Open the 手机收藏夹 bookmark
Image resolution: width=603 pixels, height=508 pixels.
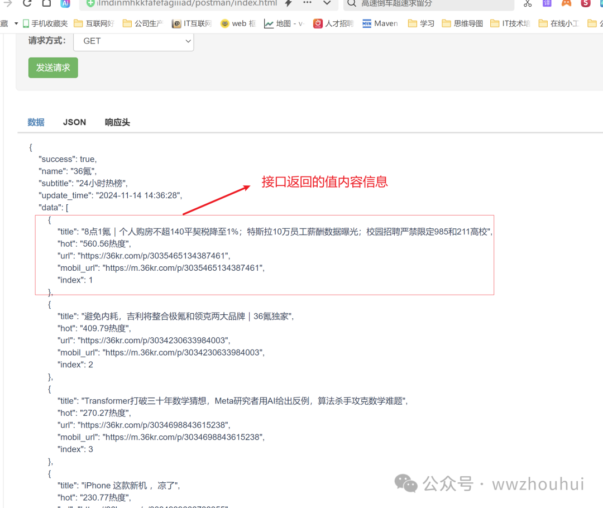tap(45, 23)
